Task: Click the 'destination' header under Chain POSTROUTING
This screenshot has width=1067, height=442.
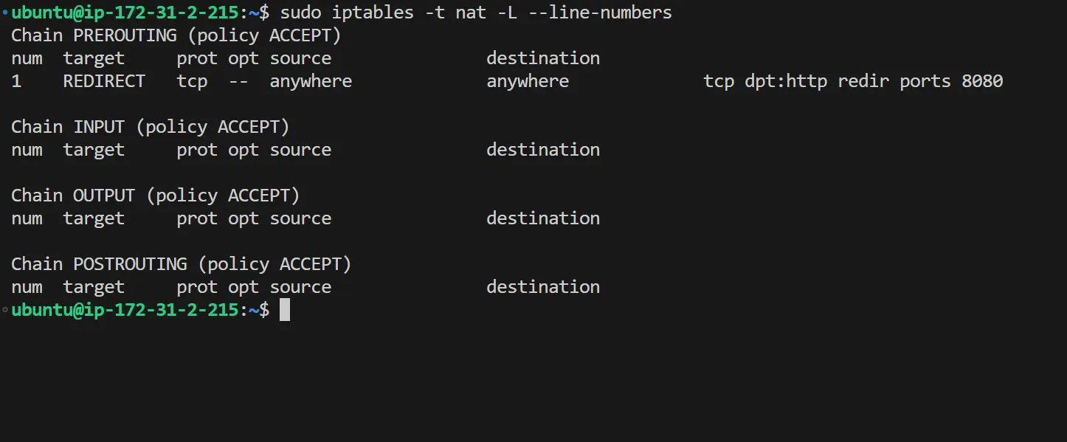Action: tap(543, 287)
